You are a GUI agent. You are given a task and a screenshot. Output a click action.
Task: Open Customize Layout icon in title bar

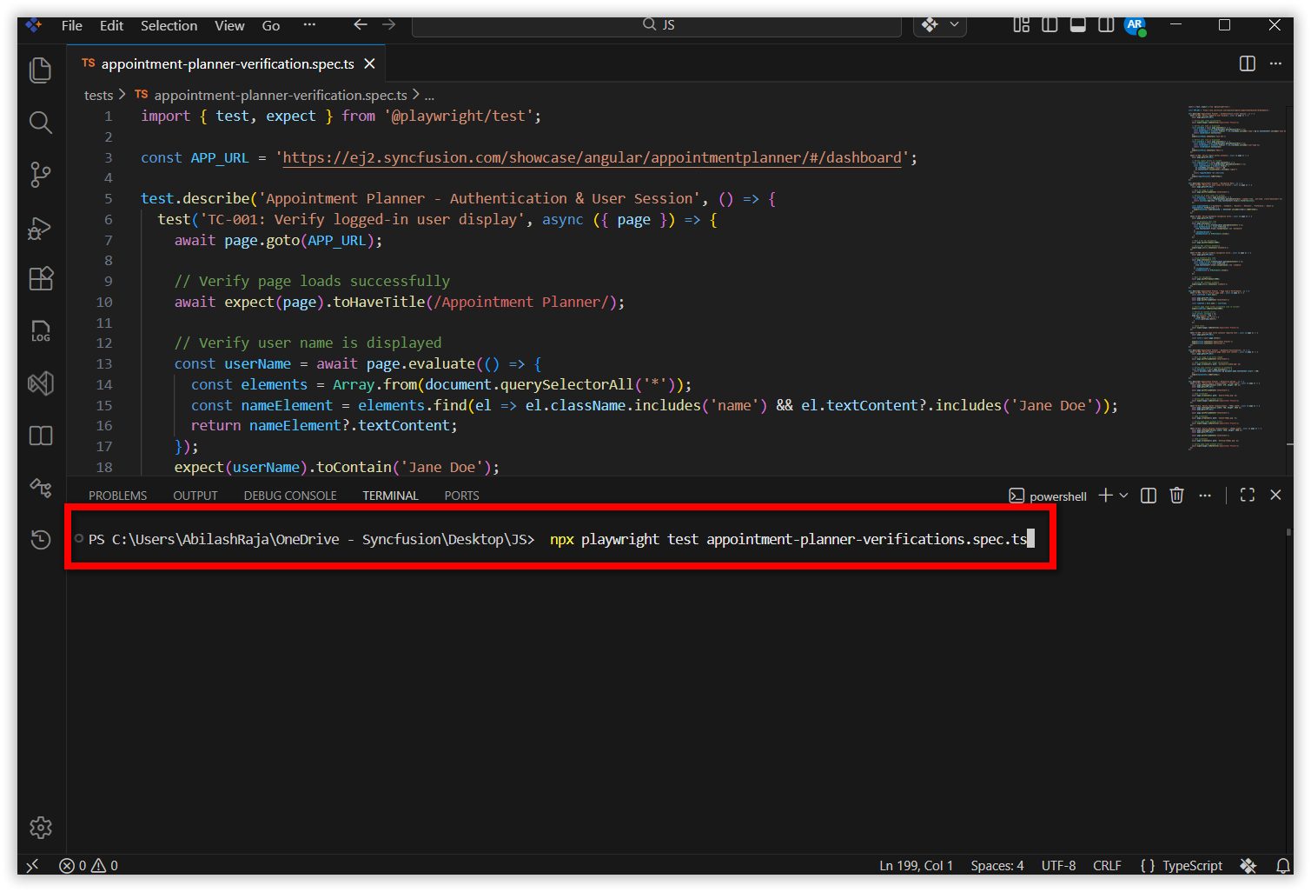1022,25
